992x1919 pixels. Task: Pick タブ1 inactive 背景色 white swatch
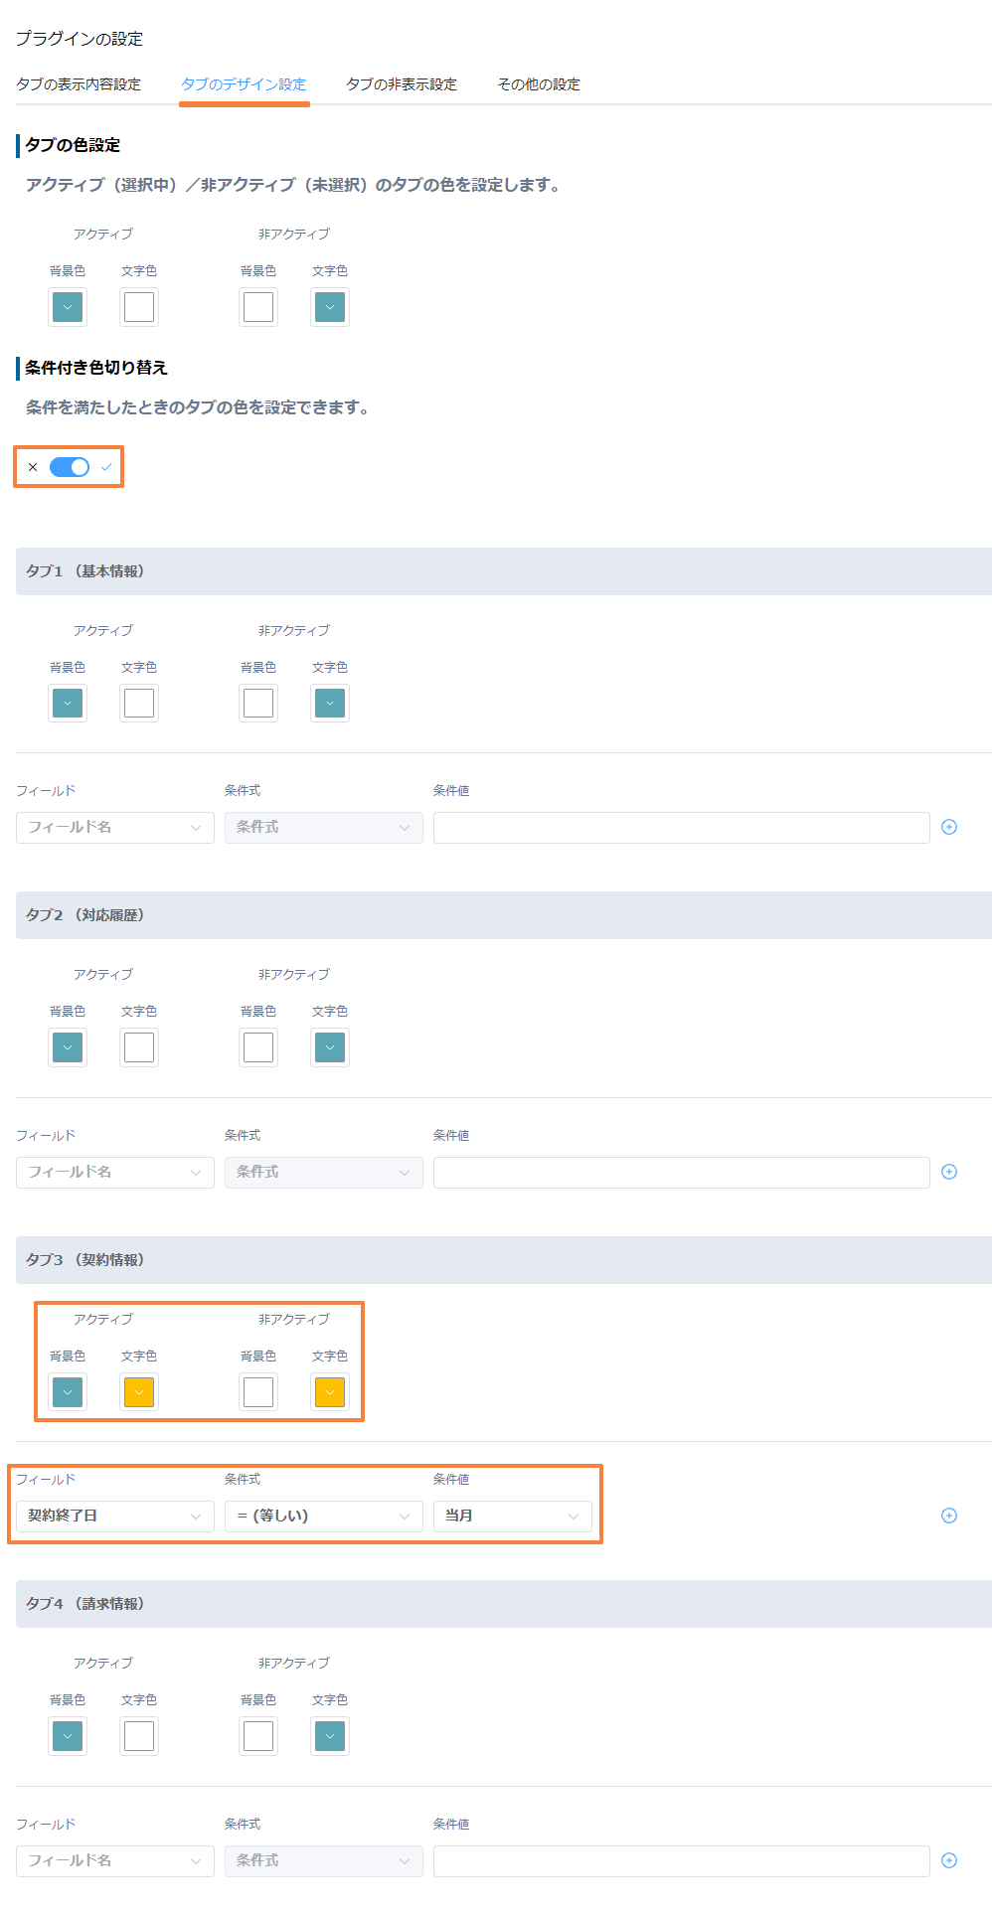[x=258, y=704]
